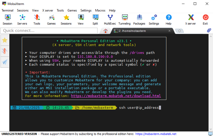Open the Servers toolbar icon
Screen dimensions: 213x136
22,20
